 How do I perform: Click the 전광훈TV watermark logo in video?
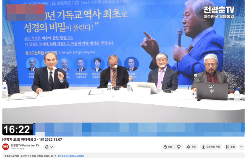[x=219, y=12]
